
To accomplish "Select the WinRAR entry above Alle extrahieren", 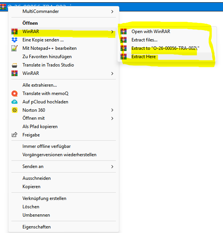I will [64, 73].
